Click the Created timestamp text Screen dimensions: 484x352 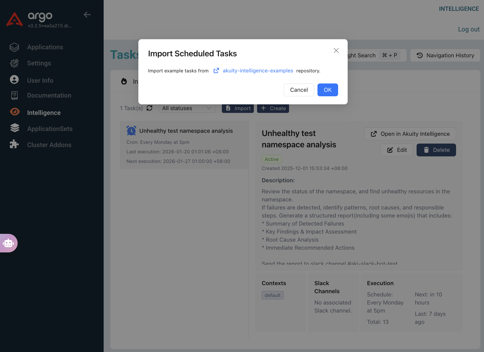[305, 168]
